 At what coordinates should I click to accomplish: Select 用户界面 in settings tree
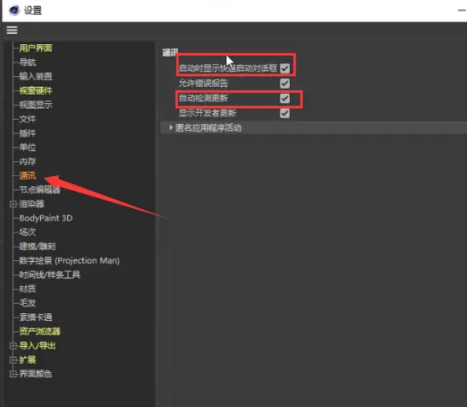click(x=35, y=48)
